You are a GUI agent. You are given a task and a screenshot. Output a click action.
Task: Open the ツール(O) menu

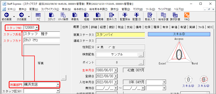[x=150, y=9]
